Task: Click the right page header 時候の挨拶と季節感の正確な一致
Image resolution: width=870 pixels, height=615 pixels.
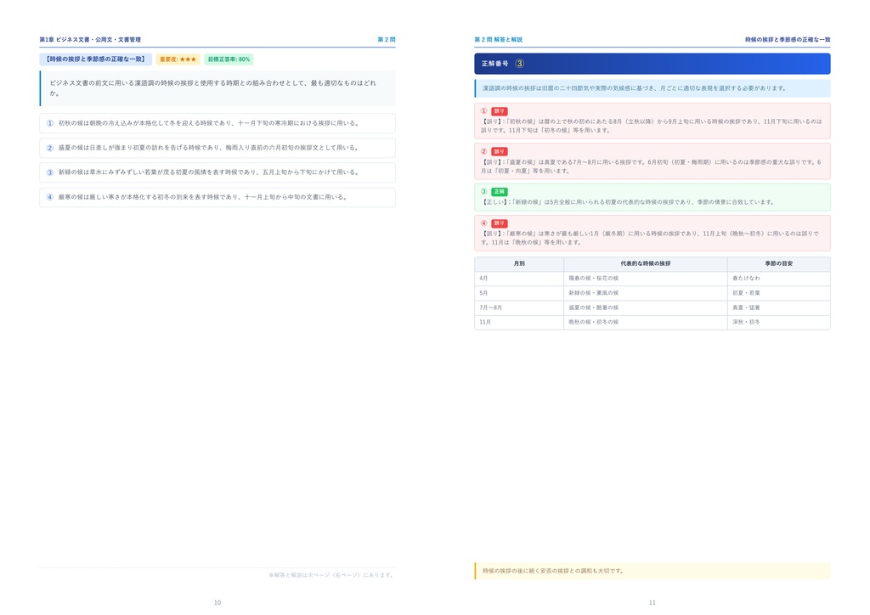Action: coord(788,39)
